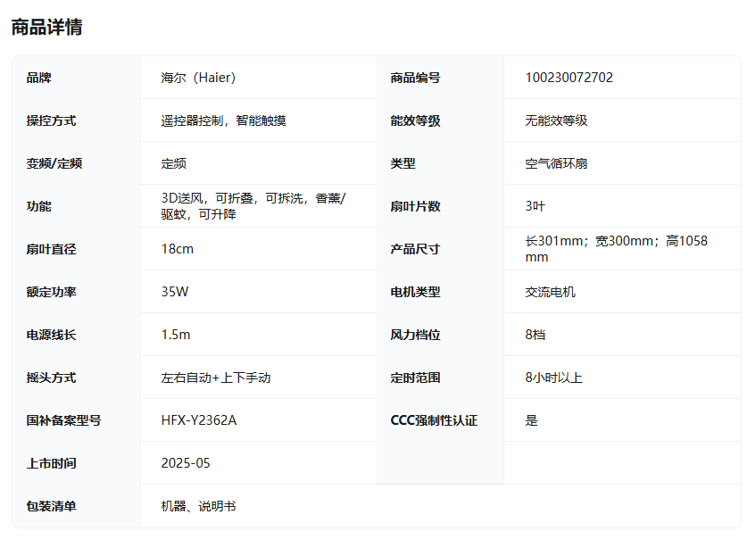Click the 定频 value

(173, 163)
